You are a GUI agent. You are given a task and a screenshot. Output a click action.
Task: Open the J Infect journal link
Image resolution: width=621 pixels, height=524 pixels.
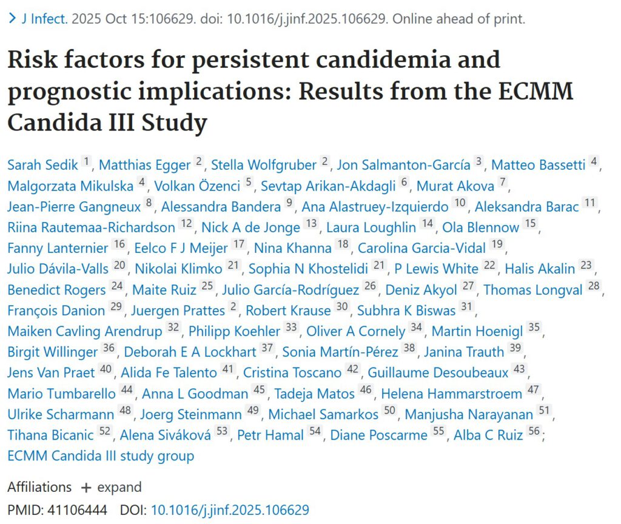point(45,19)
